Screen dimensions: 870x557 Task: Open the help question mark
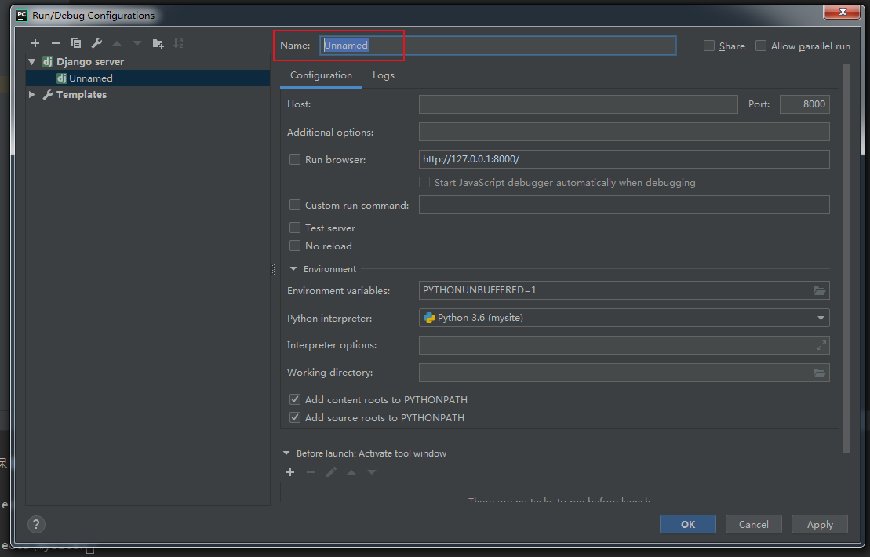tap(36, 524)
